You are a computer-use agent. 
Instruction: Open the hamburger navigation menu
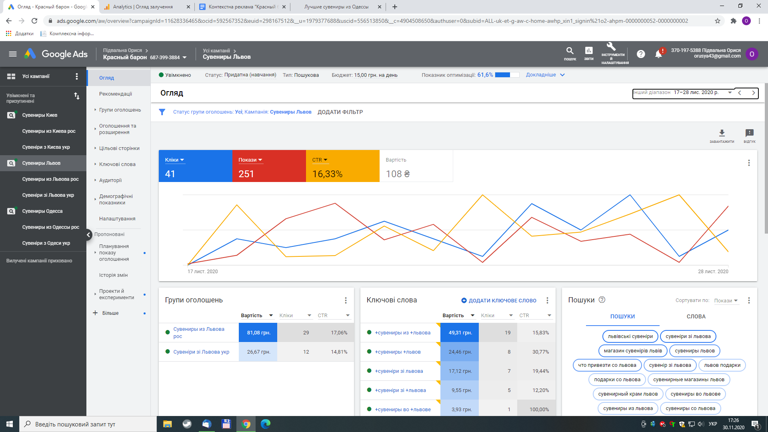(13, 54)
